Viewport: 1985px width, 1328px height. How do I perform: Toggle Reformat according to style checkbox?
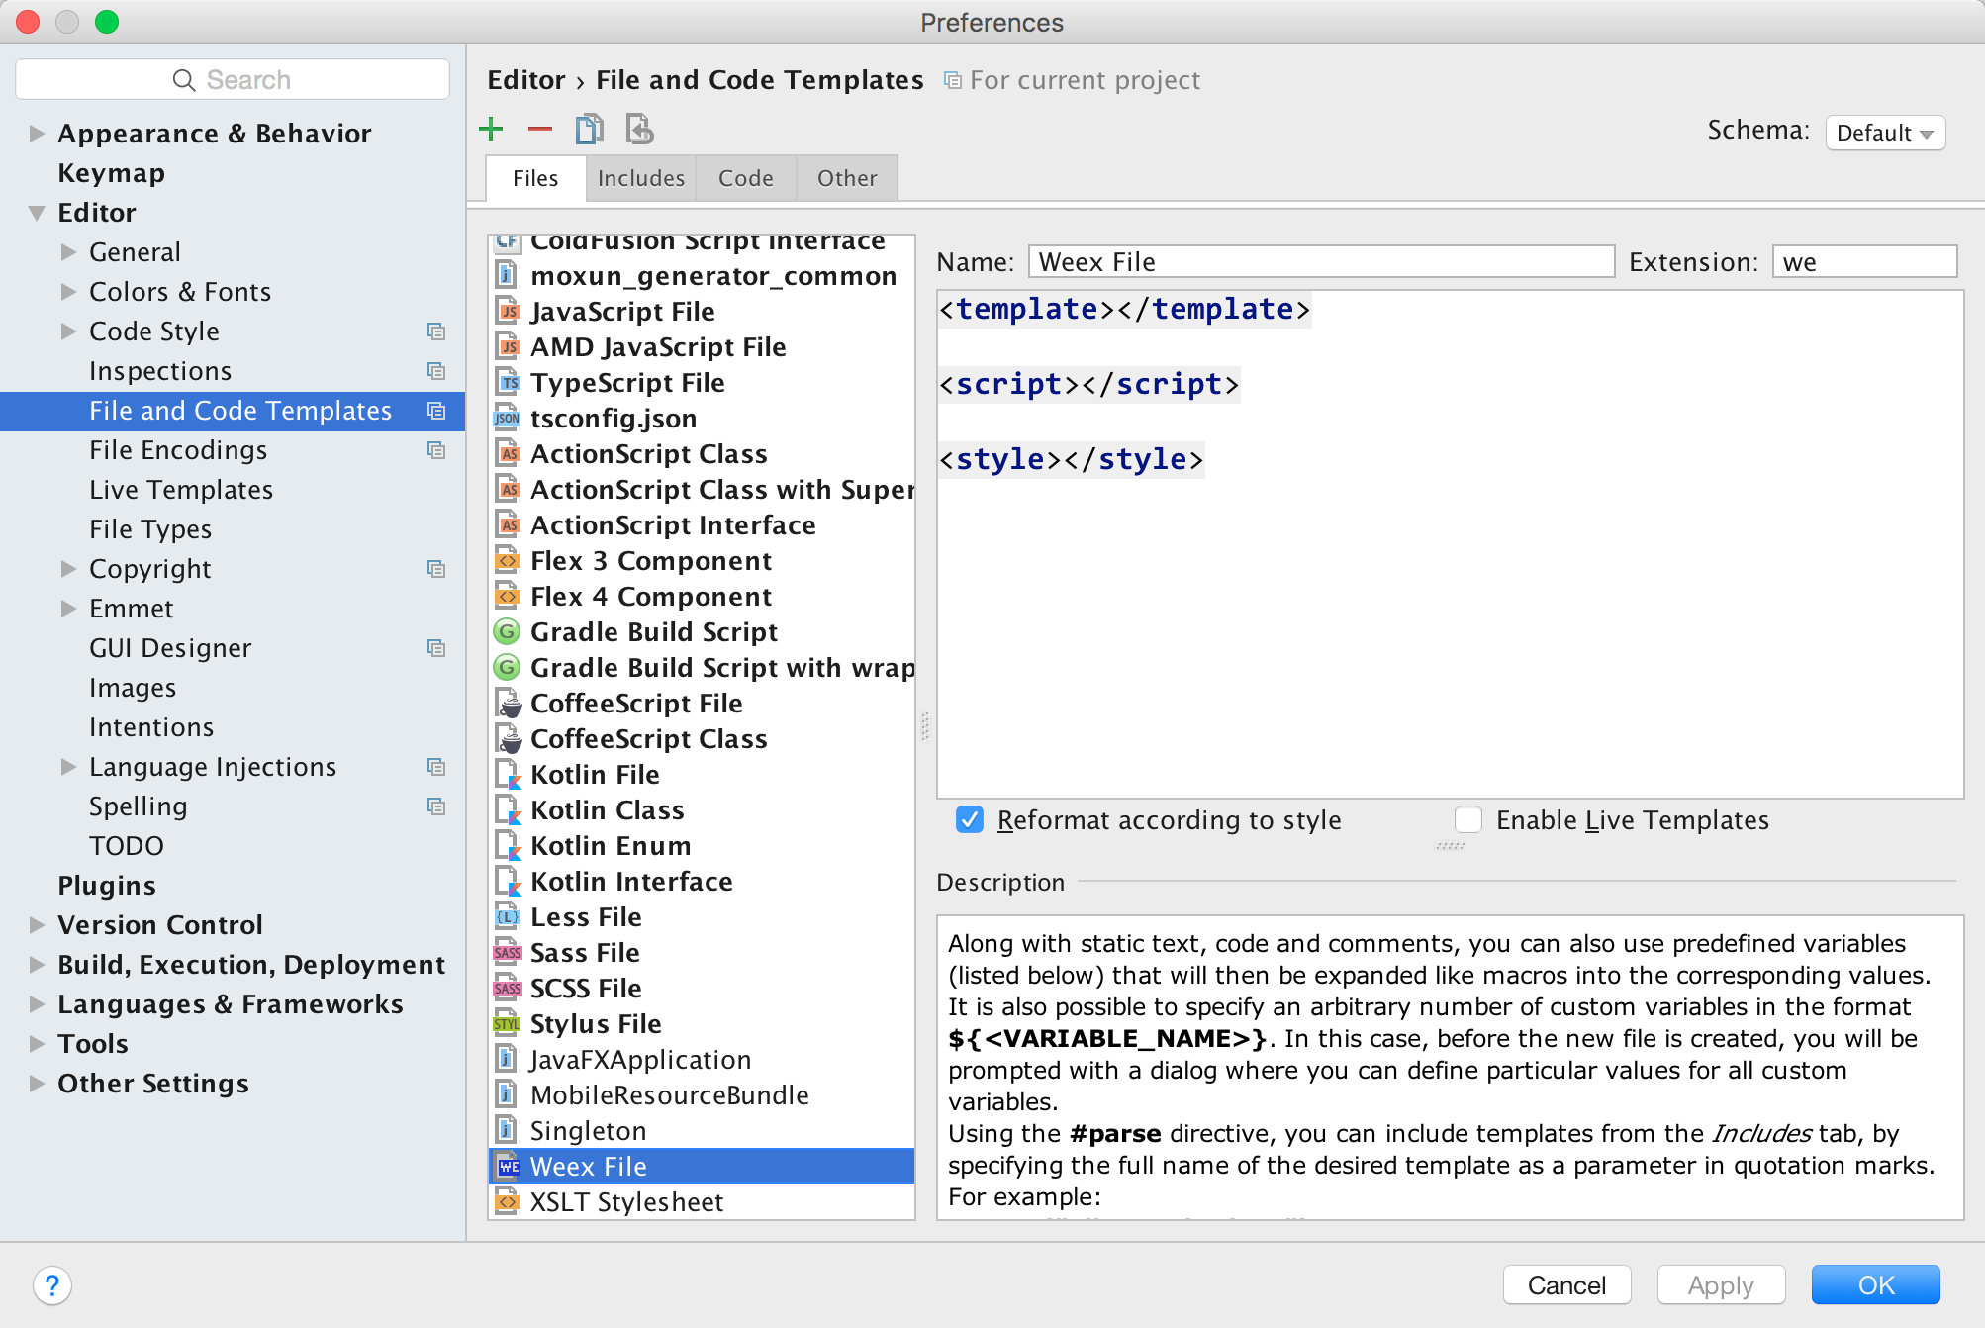tap(971, 821)
